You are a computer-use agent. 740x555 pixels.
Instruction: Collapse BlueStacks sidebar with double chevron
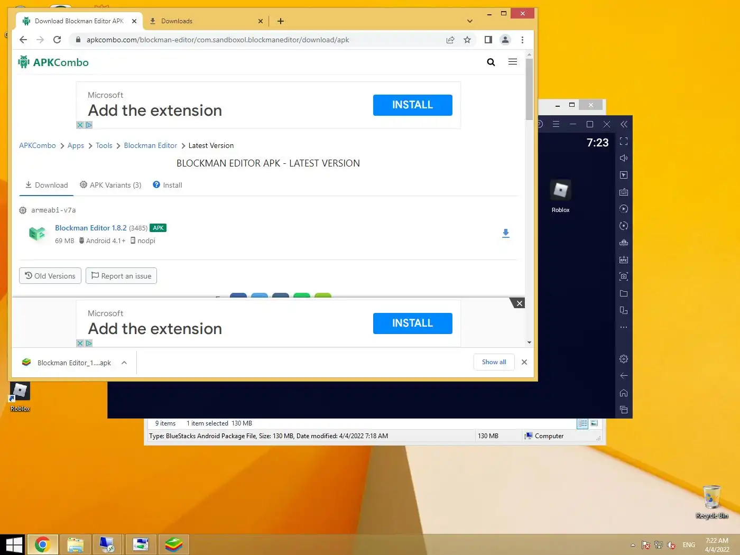(624, 124)
